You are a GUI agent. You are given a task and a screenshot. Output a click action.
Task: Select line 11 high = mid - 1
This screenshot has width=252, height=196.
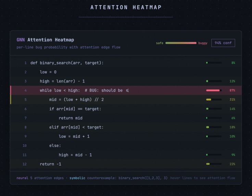click(x=126, y=155)
